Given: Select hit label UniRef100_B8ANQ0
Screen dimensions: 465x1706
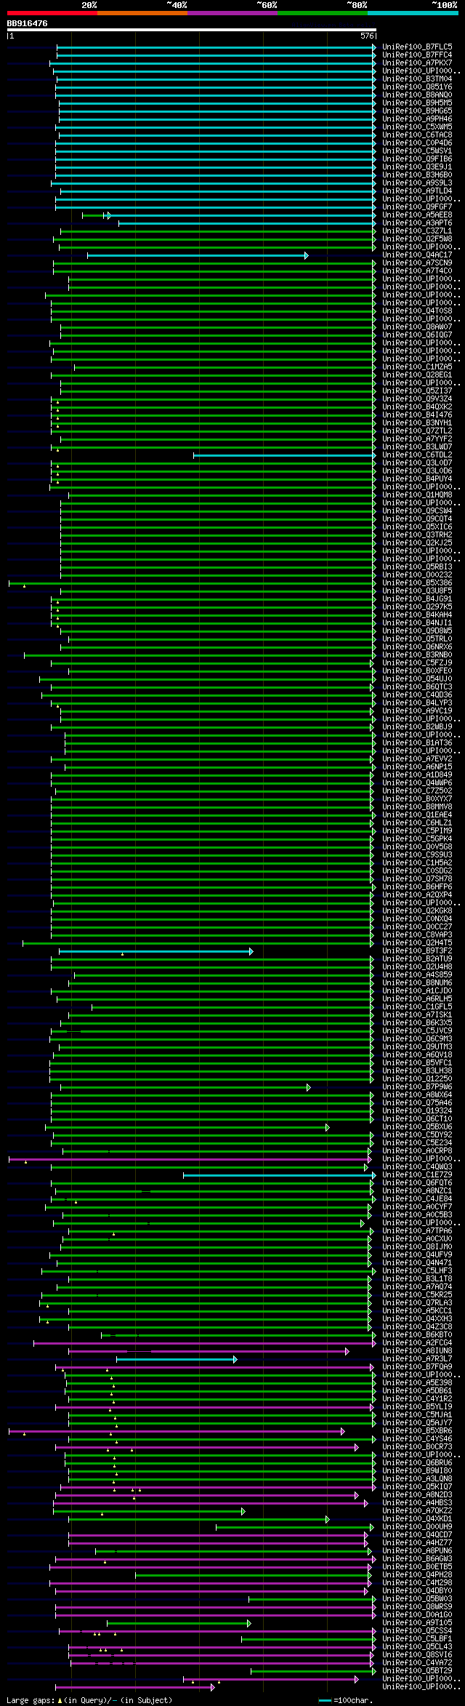Looking at the screenshot, I should pos(417,95).
